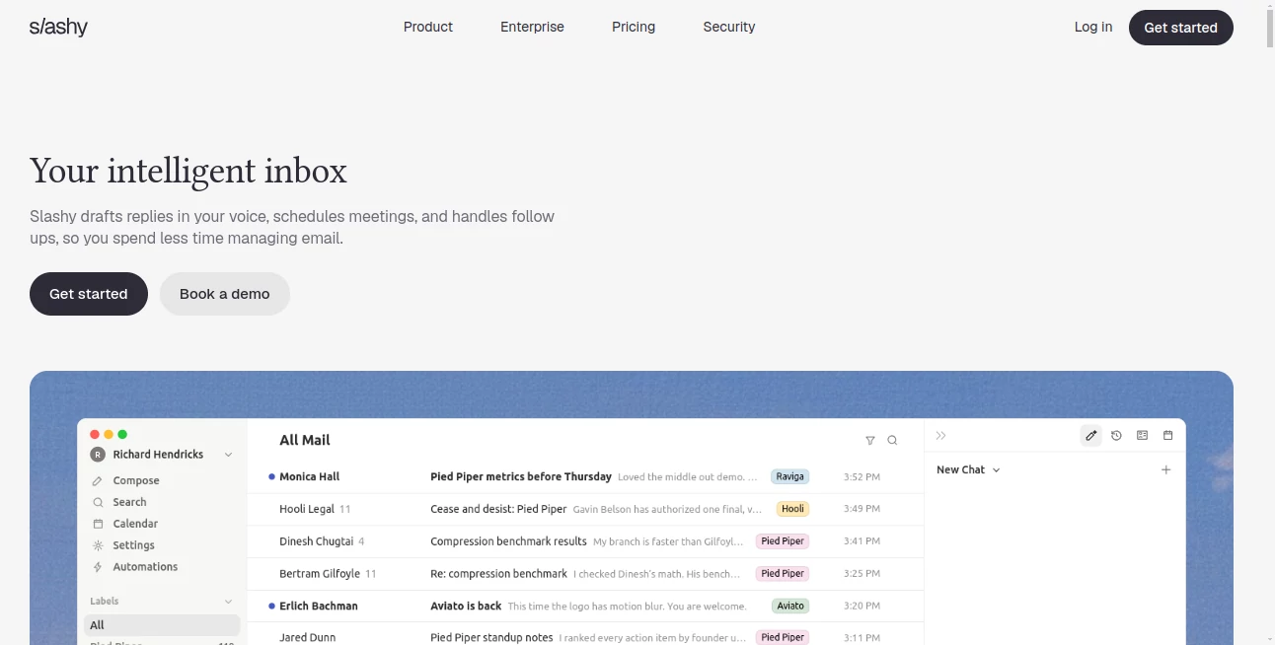Click the Slashy logo

(x=58, y=28)
